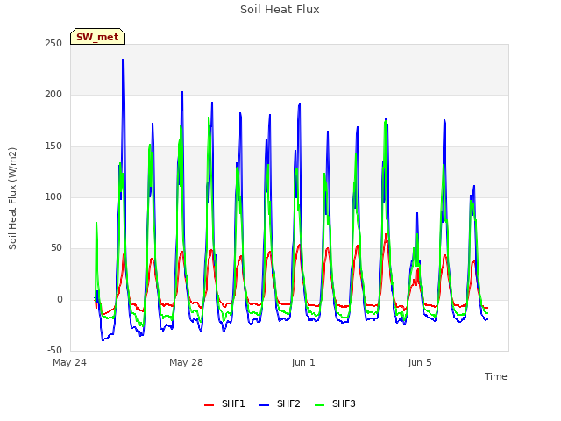
Task: Click the May 28 x-axis tick label
Action: pyautogui.click(x=187, y=362)
